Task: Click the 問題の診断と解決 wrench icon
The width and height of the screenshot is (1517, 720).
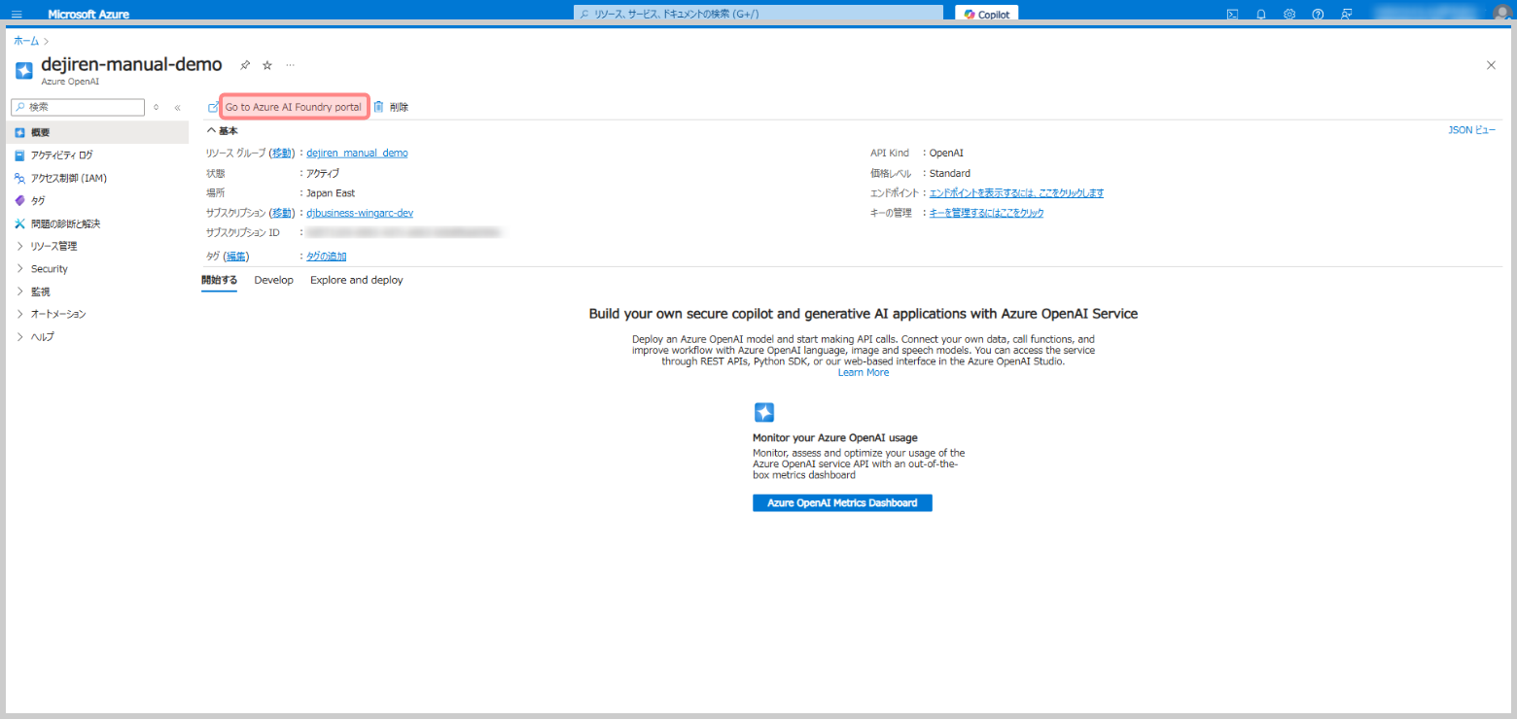Action: (x=19, y=223)
